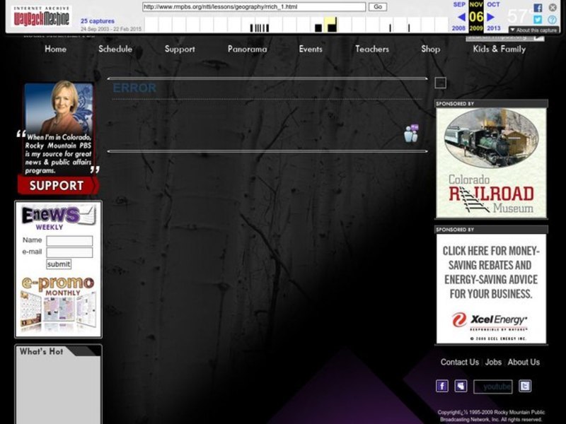
Task: Click the share people icon in content area
Action: [x=411, y=133]
